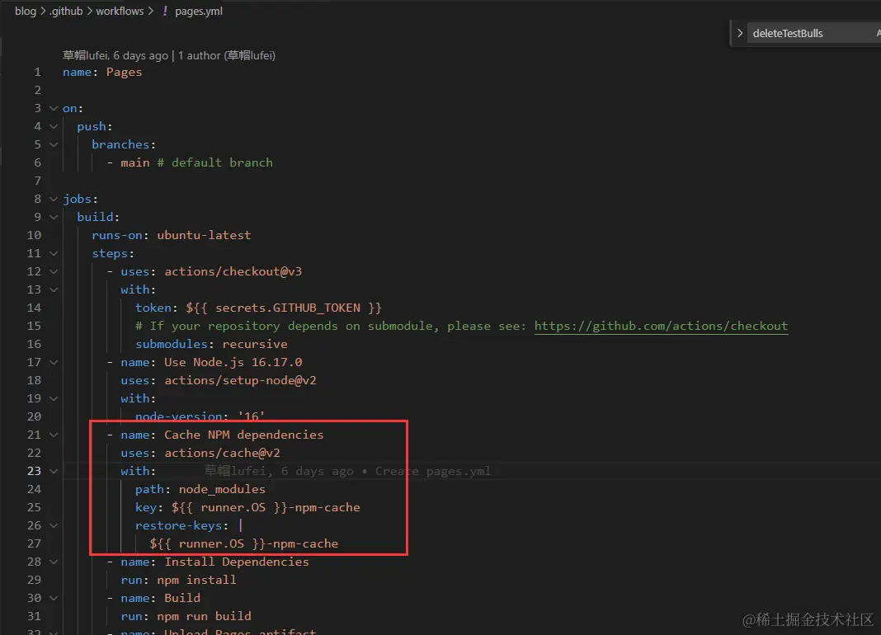Click "node-version: '16'" text on line 20
The width and height of the screenshot is (881, 635).
click(200, 416)
